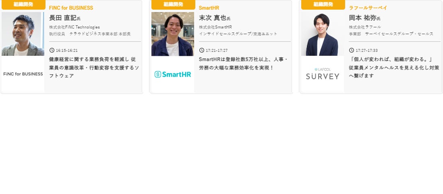Open the ラフールサーベイ orange title link
This screenshot has height=194, width=443.
[x=368, y=8]
